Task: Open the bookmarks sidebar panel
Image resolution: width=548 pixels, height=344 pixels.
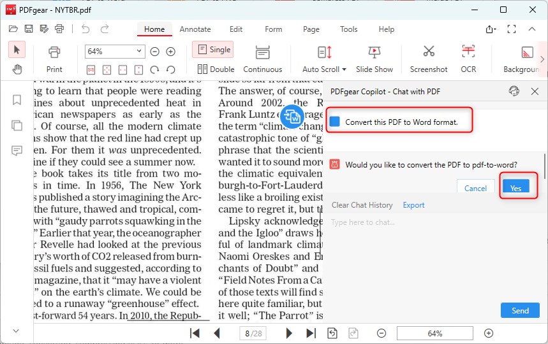Action: tap(17, 100)
